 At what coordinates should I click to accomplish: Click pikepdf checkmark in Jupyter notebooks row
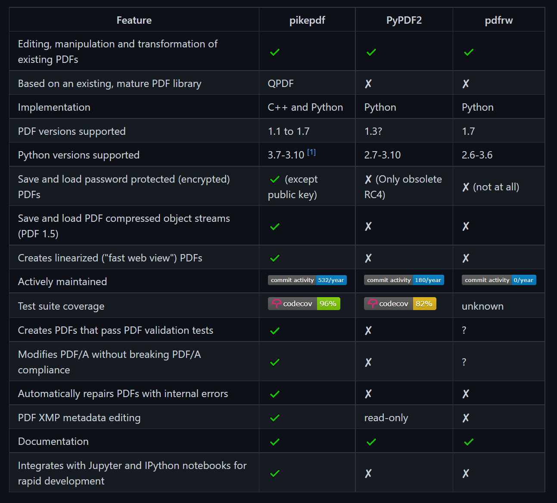[x=275, y=473]
